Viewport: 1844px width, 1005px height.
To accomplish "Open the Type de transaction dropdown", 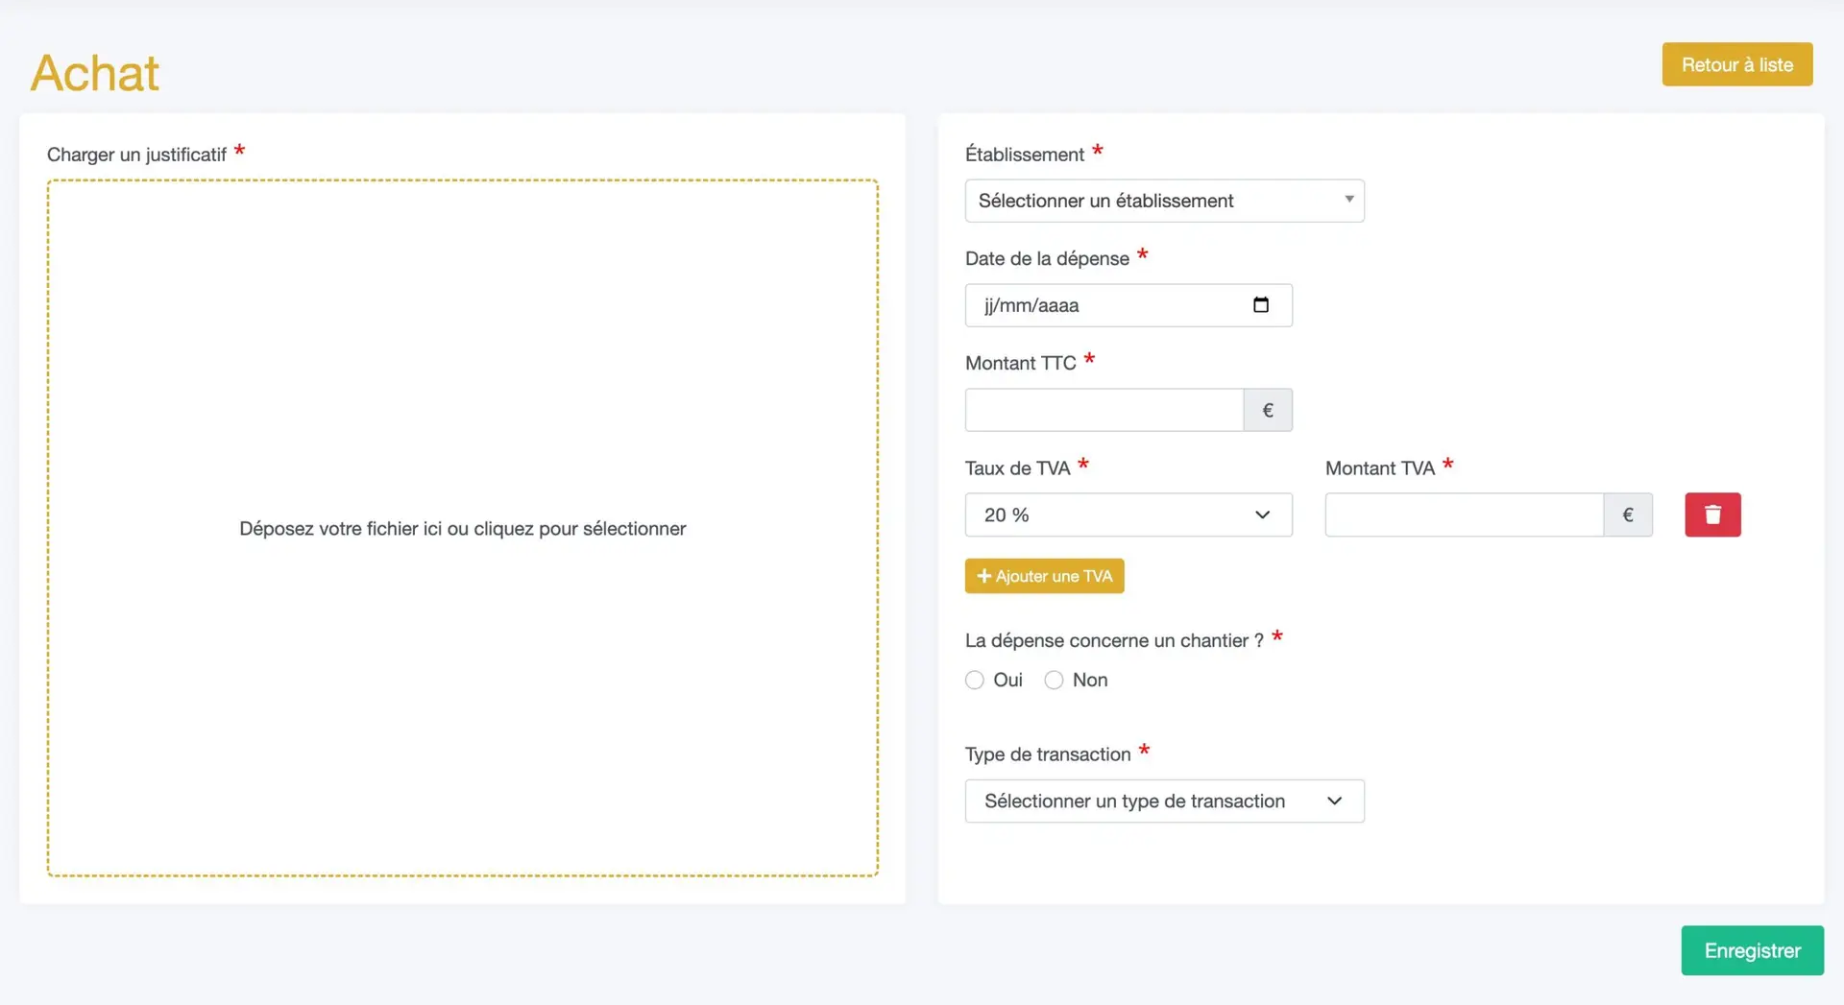I will click(1164, 801).
